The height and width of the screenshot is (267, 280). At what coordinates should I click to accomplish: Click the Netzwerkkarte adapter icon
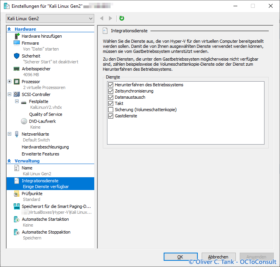coord(17,134)
